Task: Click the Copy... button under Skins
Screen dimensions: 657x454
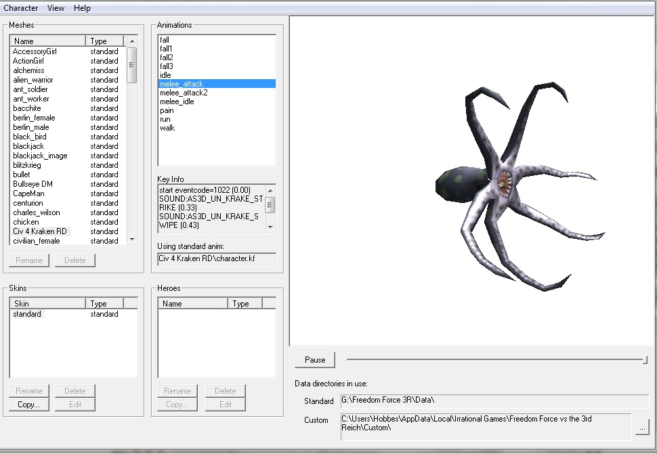Action: pyautogui.click(x=29, y=404)
